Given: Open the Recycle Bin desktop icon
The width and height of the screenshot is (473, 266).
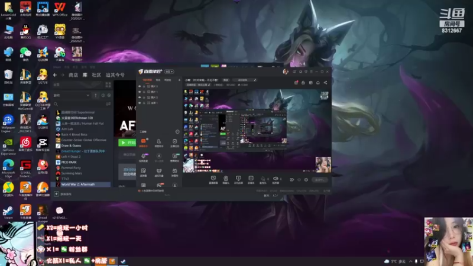Looking at the screenshot, I should click(8, 77).
